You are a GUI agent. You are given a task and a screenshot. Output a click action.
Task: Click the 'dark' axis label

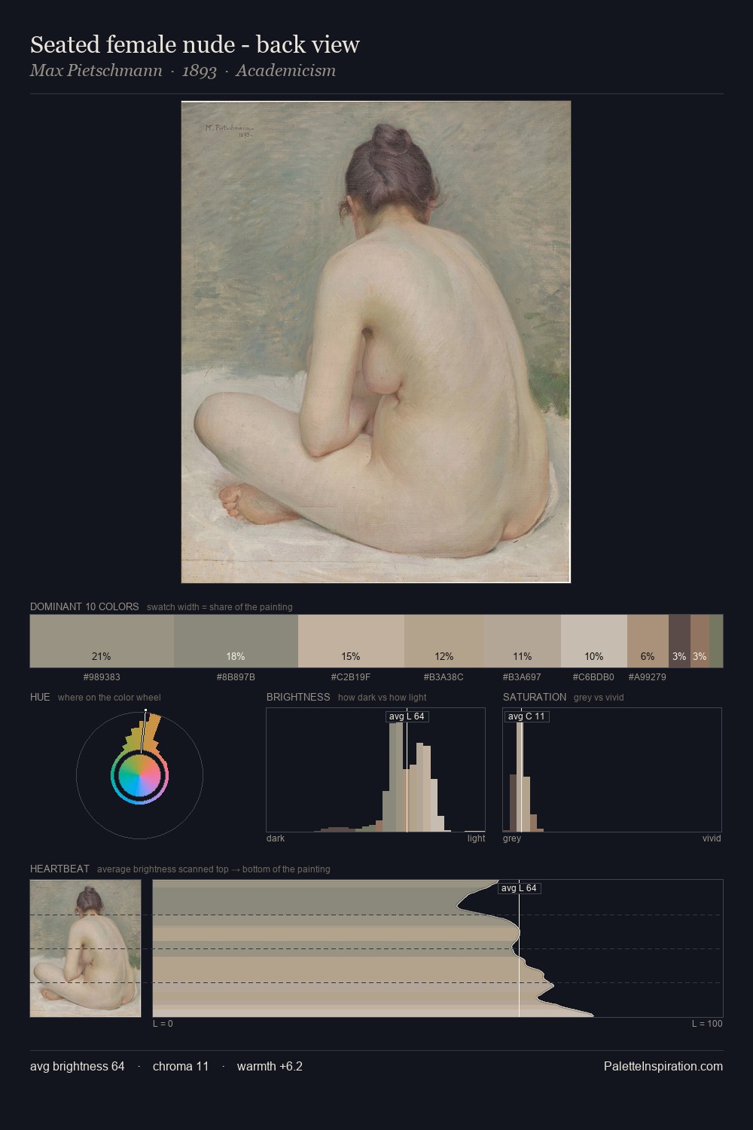[x=276, y=838]
